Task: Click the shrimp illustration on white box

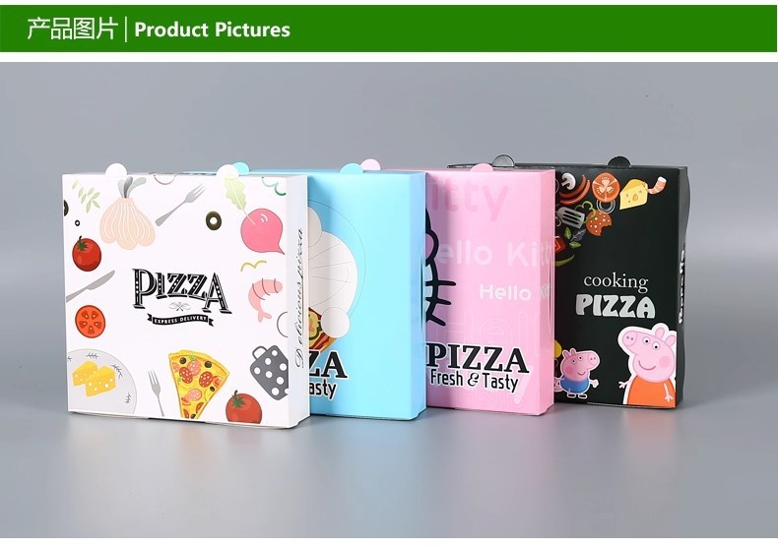Action: (265, 298)
